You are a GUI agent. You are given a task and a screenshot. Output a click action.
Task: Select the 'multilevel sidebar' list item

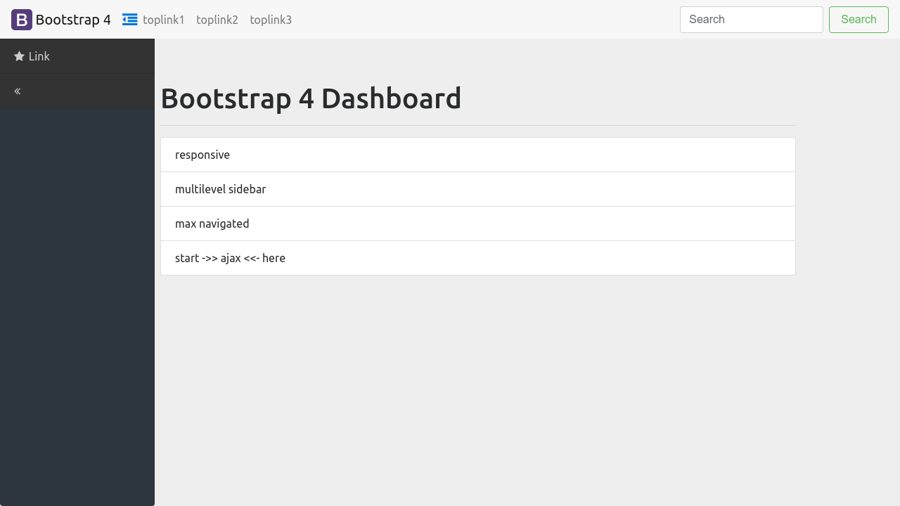pos(478,189)
